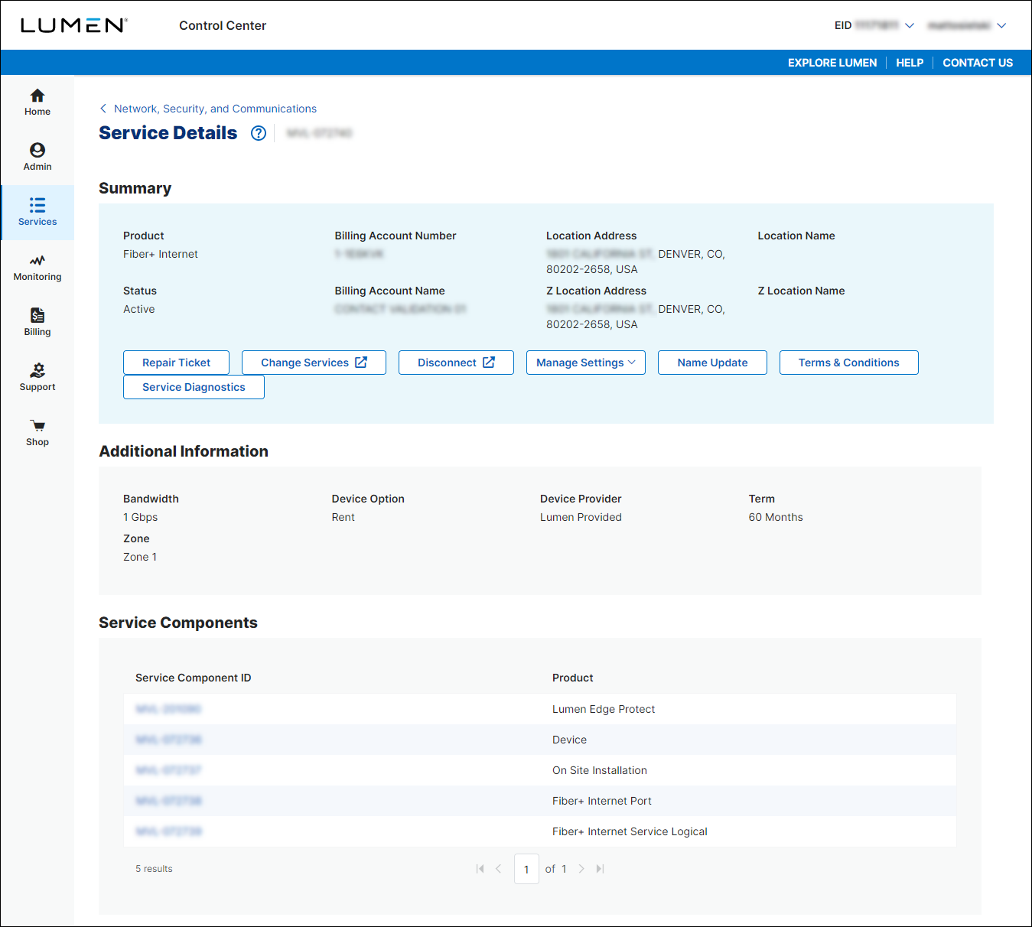Open component ID link for On Site Installation

[168, 770]
